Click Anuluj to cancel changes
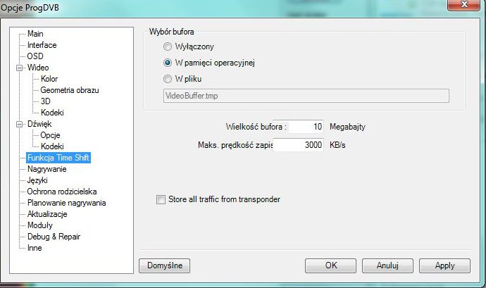Image resolution: width=486 pixels, height=288 pixels. point(388,265)
